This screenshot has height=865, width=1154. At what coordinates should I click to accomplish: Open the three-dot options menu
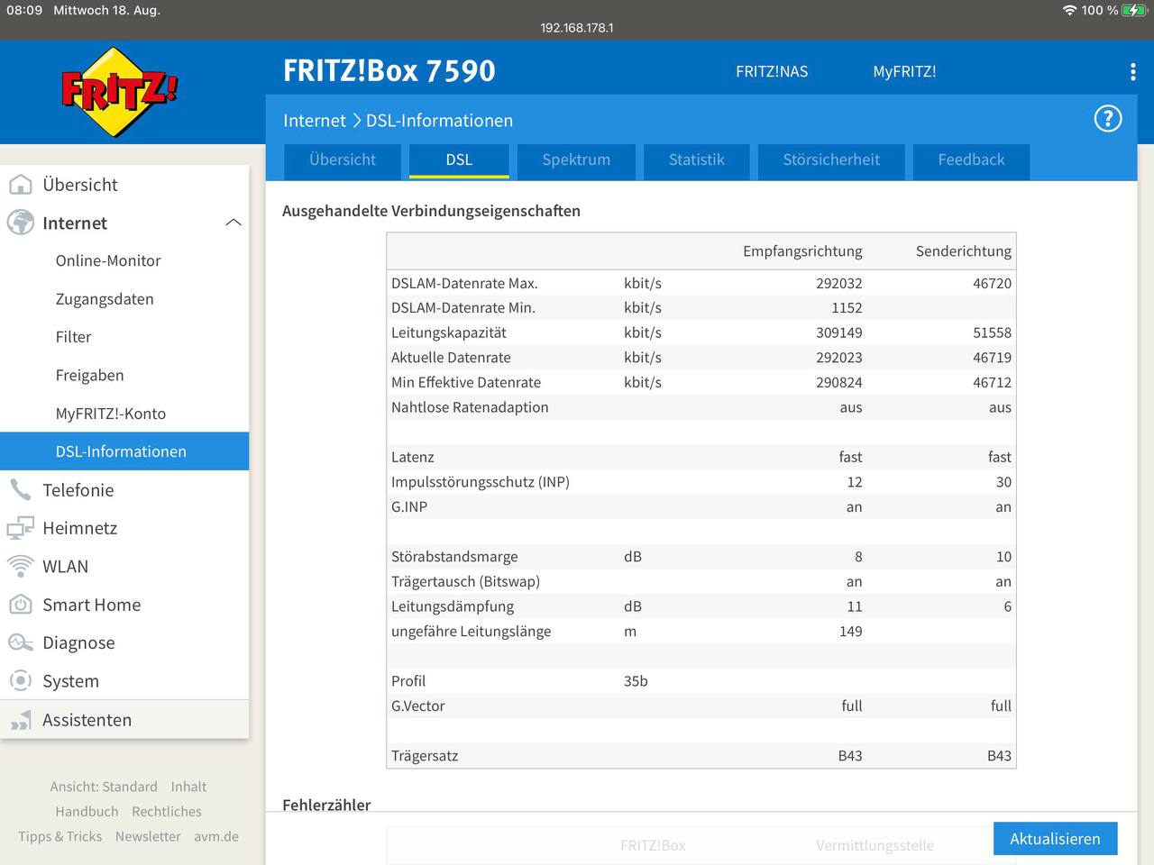tap(1133, 73)
